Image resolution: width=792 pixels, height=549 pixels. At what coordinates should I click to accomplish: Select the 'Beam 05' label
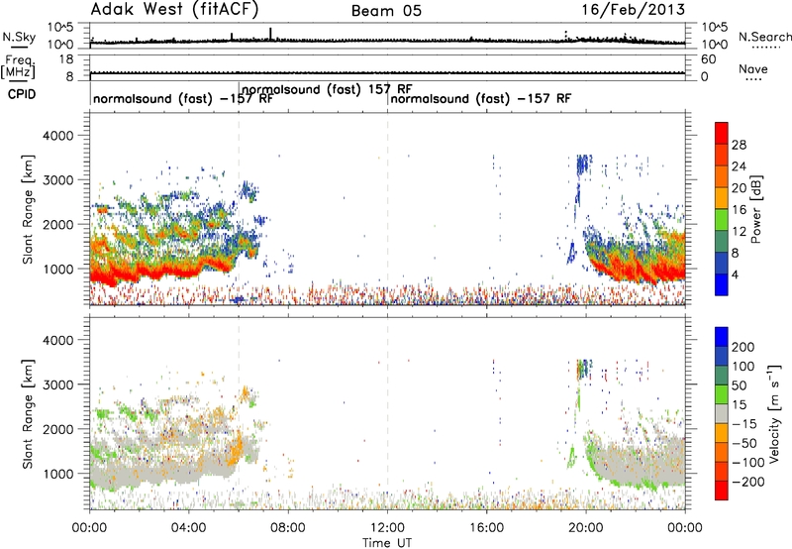[386, 11]
